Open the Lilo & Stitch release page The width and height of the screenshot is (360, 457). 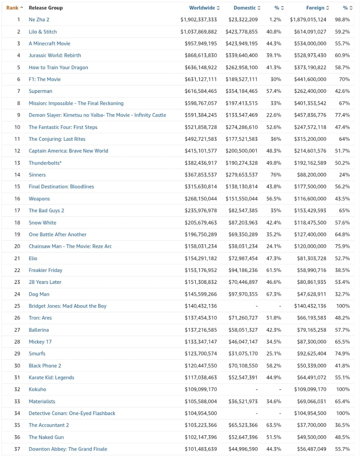(x=43, y=32)
